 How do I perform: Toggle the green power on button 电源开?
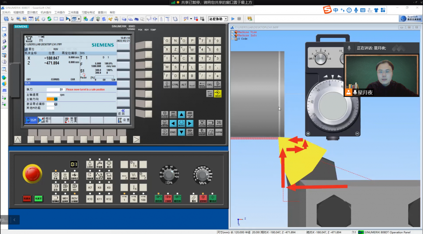(38, 199)
